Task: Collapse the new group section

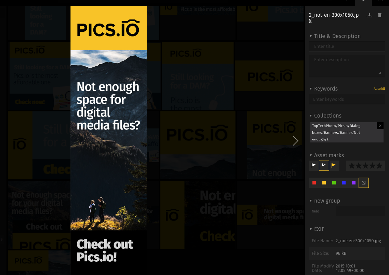Action: [x=311, y=201]
